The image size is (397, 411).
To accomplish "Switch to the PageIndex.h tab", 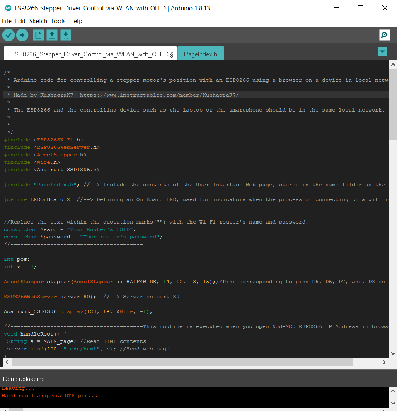I will tap(201, 54).
